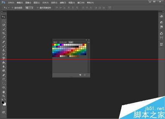Image resolution: width=165 pixels, height=119 pixels.
Task: Pick the pure red swatch in first row
Action: (53, 45)
